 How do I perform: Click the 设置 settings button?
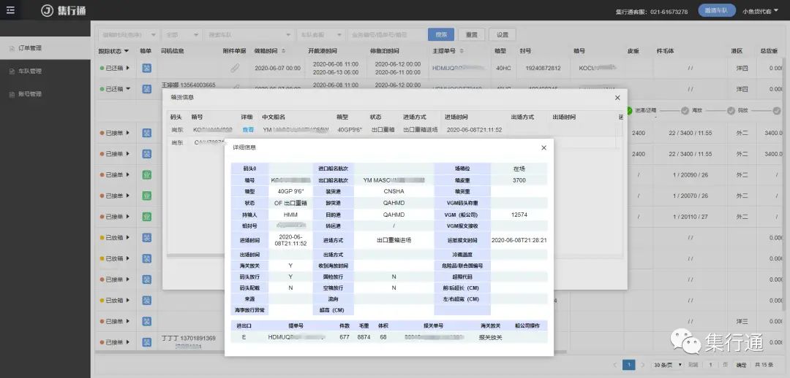click(503, 35)
